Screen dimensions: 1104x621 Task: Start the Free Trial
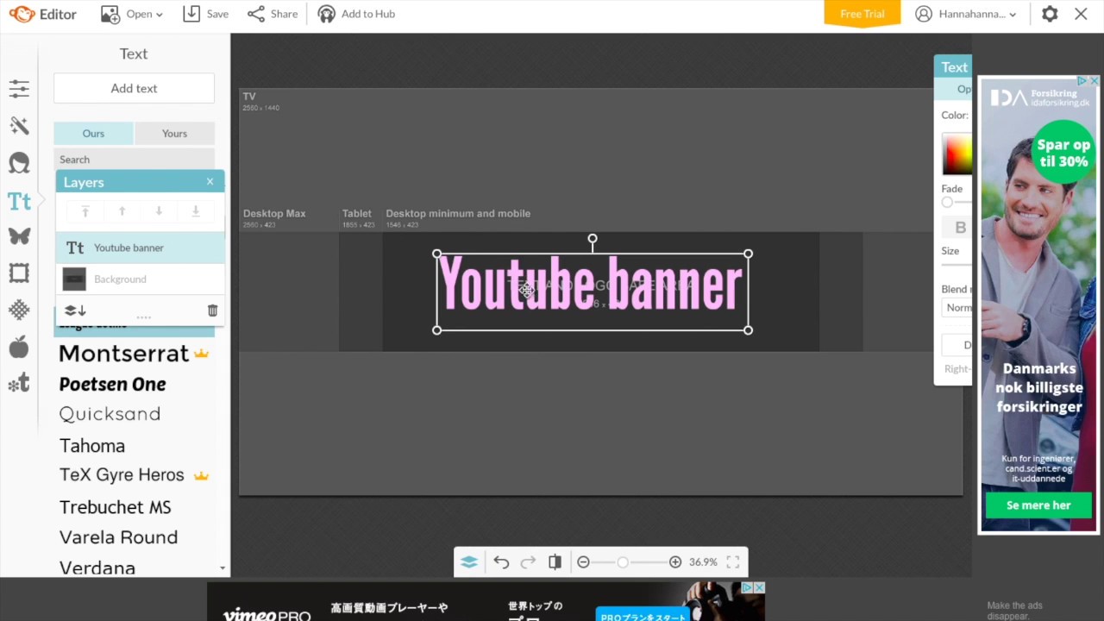(862, 14)
